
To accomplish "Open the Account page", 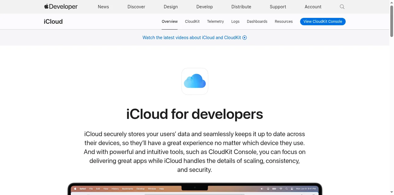I will (x=313, y=7).
